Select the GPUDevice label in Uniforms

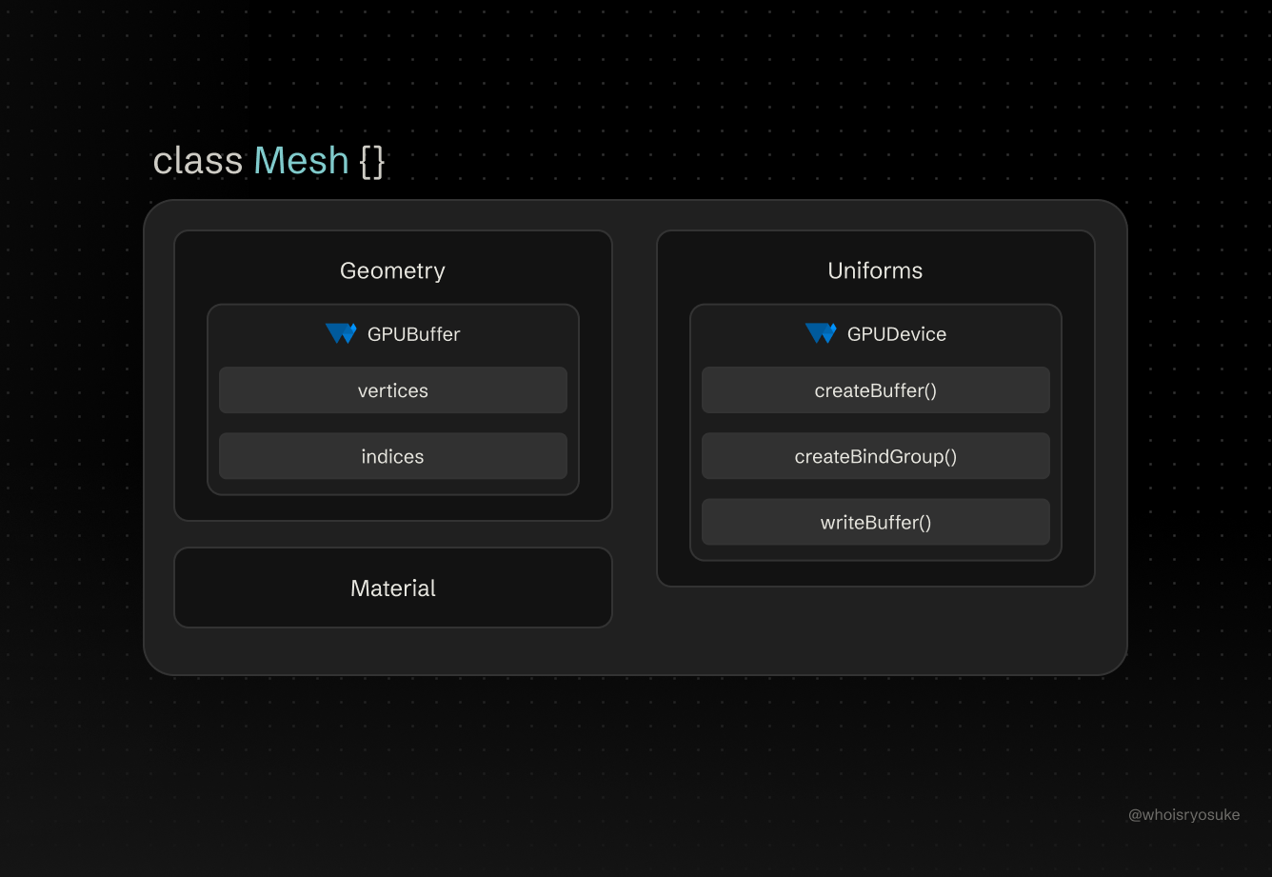click(x=896, y=334)
